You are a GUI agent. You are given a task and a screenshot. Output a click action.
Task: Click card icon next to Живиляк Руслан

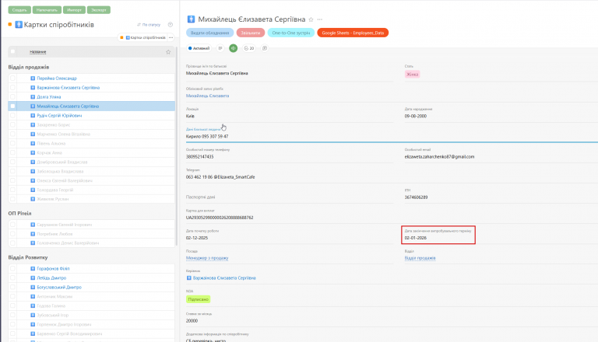click(x=33, y=199)
